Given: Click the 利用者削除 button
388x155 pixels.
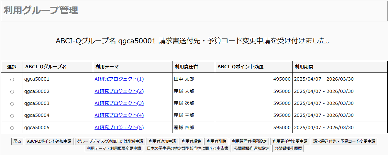Looking at the screenshot, I should click(x=216, y=141).
